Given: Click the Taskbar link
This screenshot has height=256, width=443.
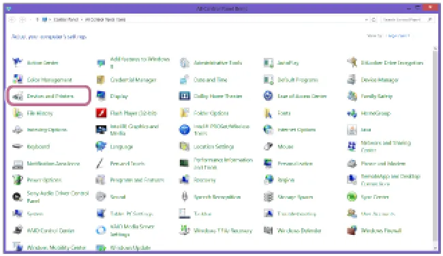Looking at the screenshot, I should click(x=202, y=214).
